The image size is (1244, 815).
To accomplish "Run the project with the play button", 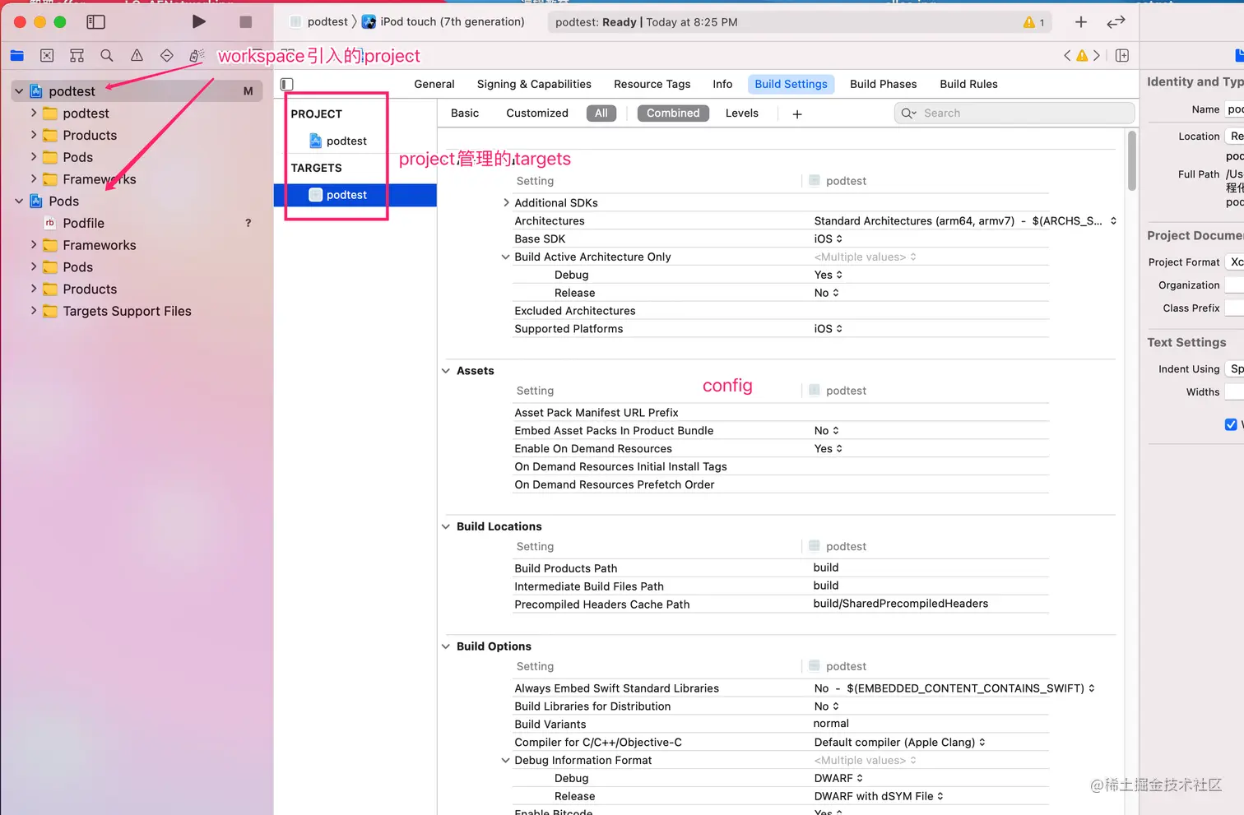I will pyautogui.click(x=198, y=21).
